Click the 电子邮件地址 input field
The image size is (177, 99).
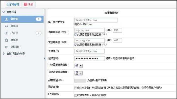click(96, 20)
